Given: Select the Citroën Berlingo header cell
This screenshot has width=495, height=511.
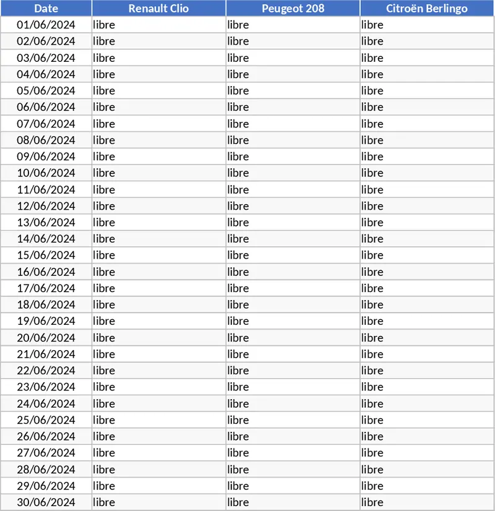Looking at the screenshot, I should 427,8.
